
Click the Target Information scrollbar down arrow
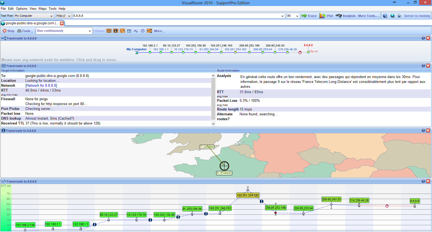(x=213, y=124)
